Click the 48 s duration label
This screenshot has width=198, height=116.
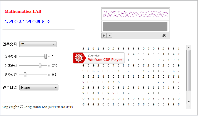165,36
